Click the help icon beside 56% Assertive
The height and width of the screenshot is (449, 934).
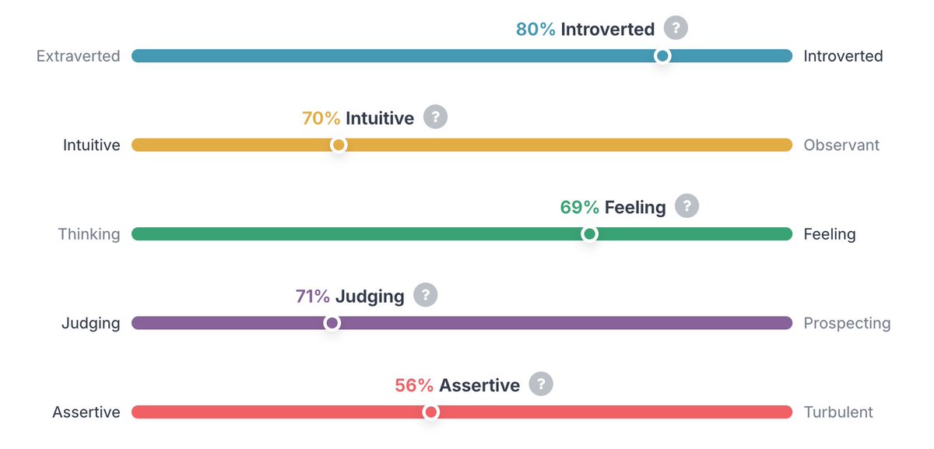coord(541,384)
